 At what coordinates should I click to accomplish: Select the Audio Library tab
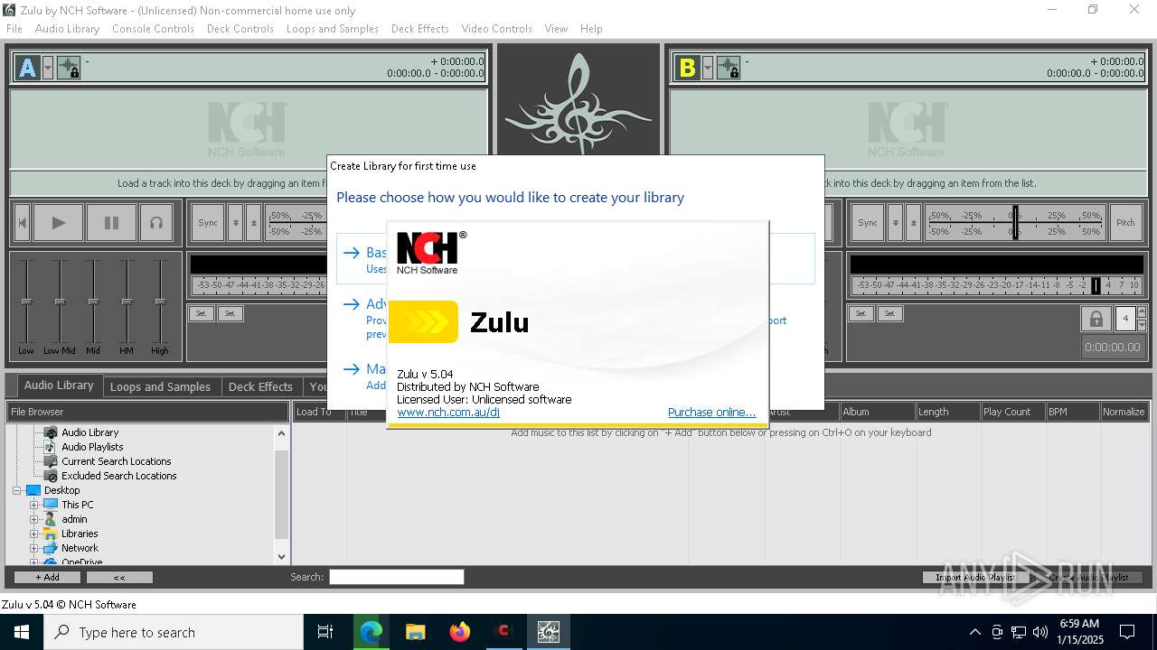coord(59,385)
